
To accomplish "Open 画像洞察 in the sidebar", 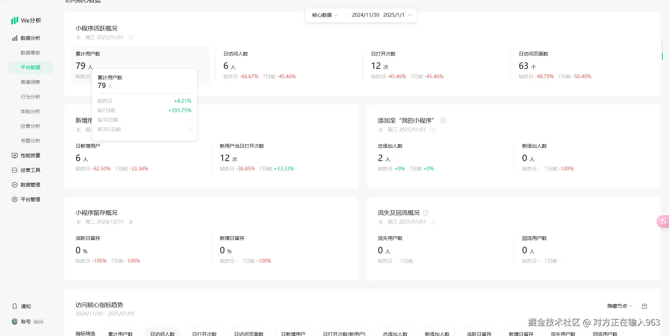I will click(31, 82).
